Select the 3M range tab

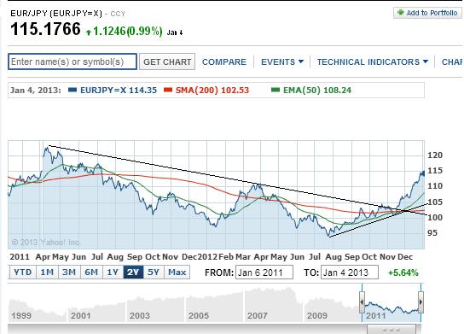[x=69, y=272]
